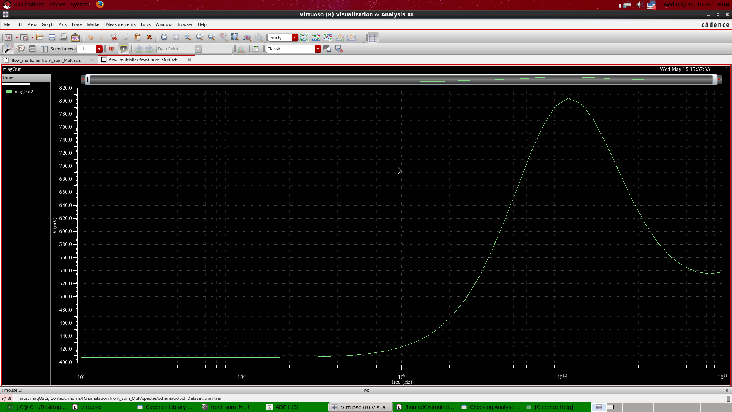
Task: Click the Zoom out icon
Action: pos(211,37)
